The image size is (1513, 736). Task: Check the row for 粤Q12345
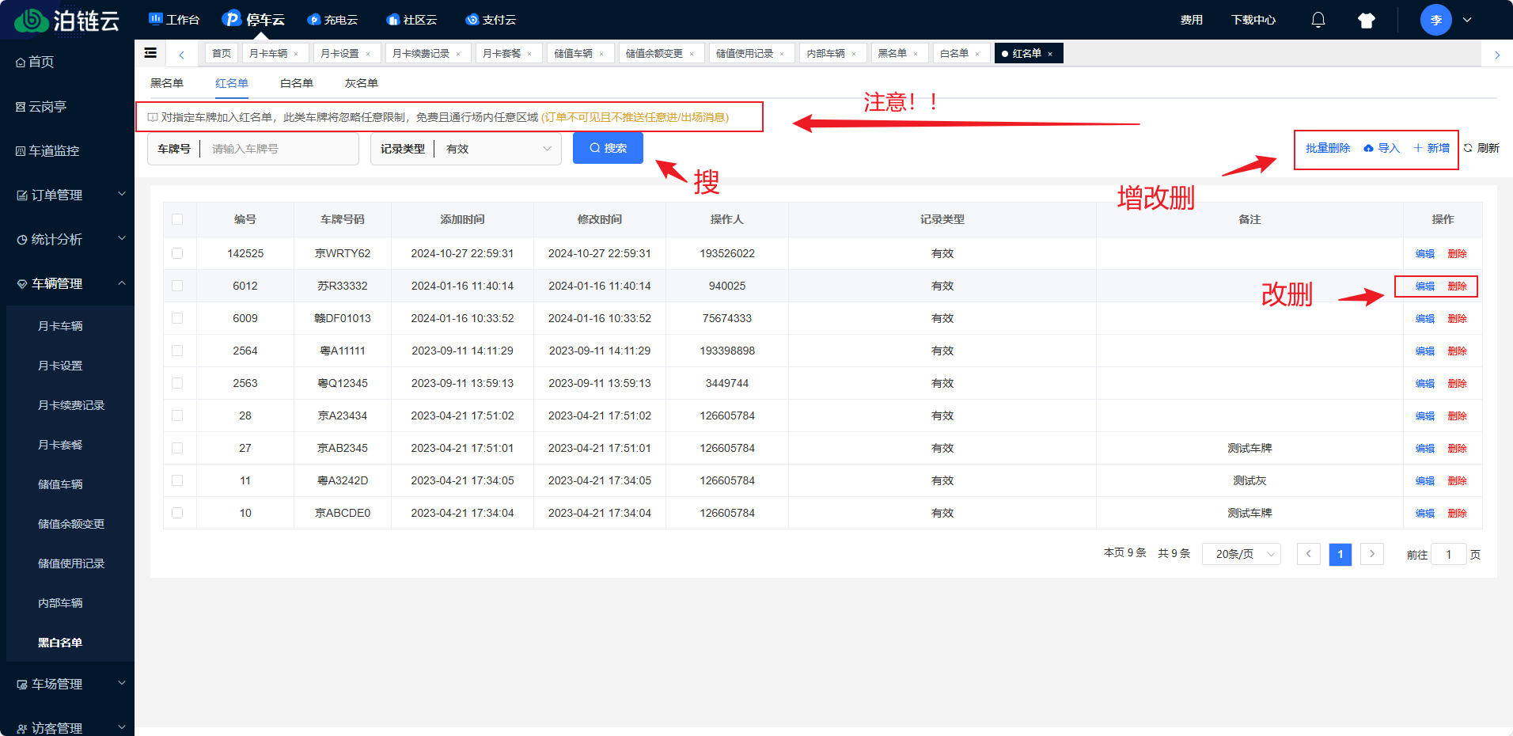click(x=177, y=383)
